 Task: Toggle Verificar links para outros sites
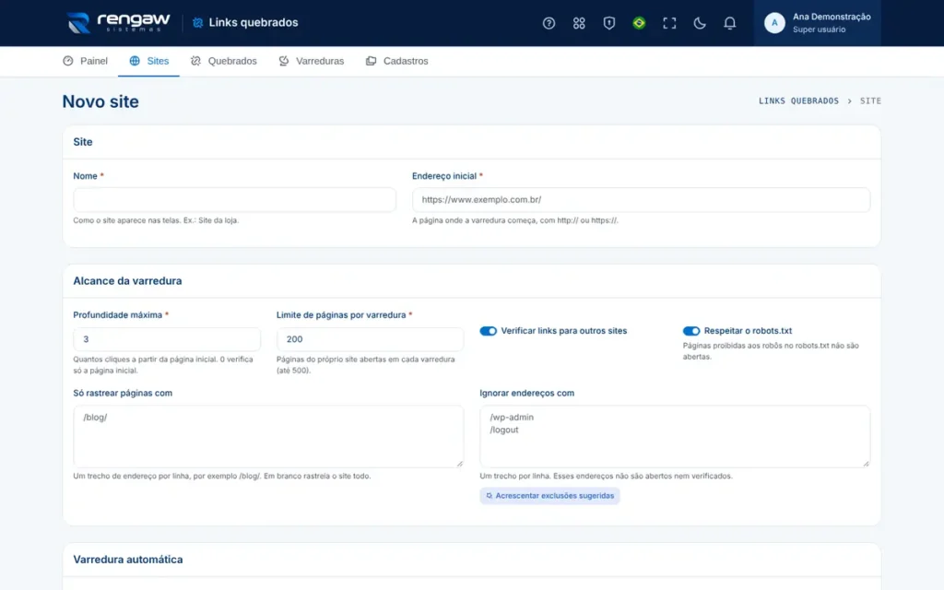click(488, 331)
